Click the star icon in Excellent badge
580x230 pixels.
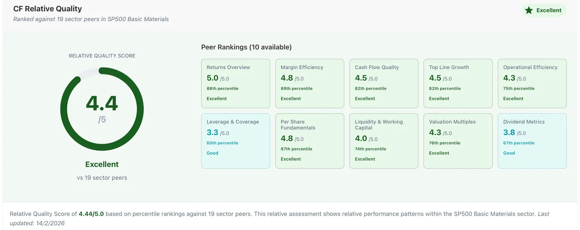coord(529,10)
